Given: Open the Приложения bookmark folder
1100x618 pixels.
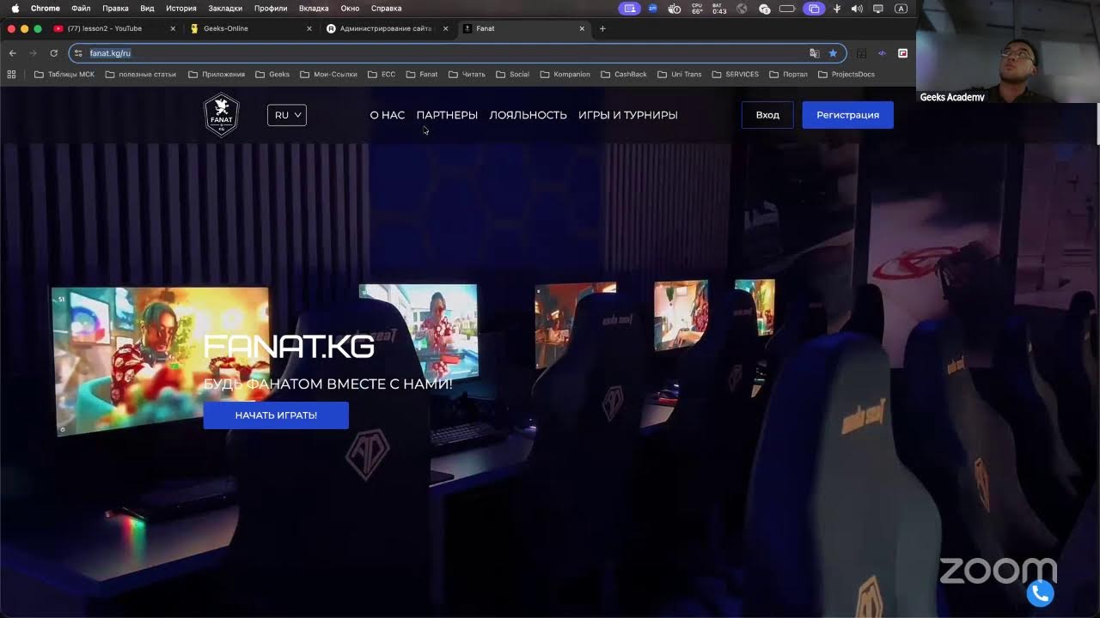Looking at the screenshot, I should pyautogui.click(x=217, y=75).
